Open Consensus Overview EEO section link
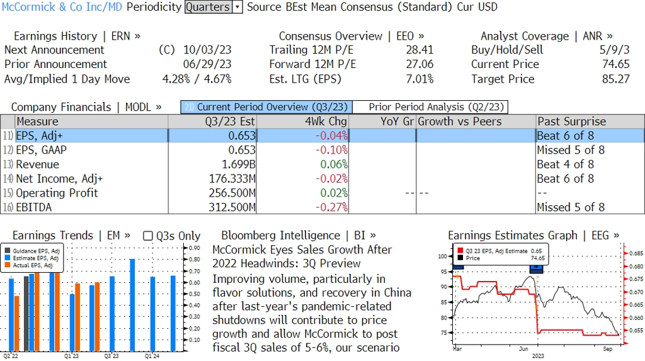Viewport: 645px width, 361px height. pyautogui.click(x=351, y=36)
